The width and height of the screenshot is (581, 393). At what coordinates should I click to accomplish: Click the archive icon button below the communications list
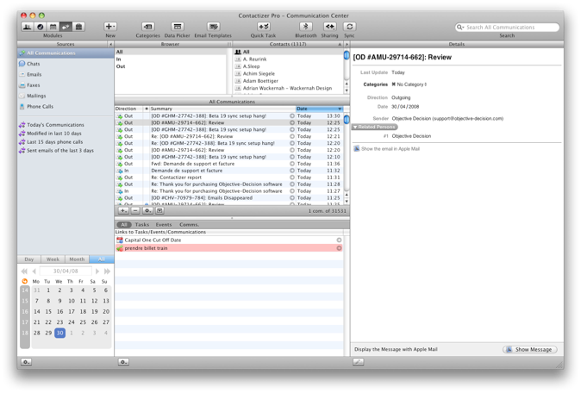point(159,211)
